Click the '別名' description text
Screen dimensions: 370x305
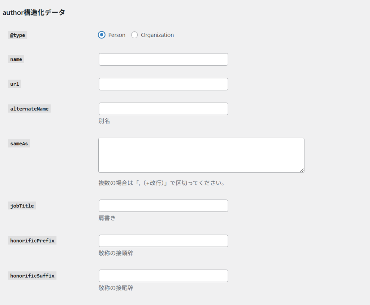tap(104, 121)
